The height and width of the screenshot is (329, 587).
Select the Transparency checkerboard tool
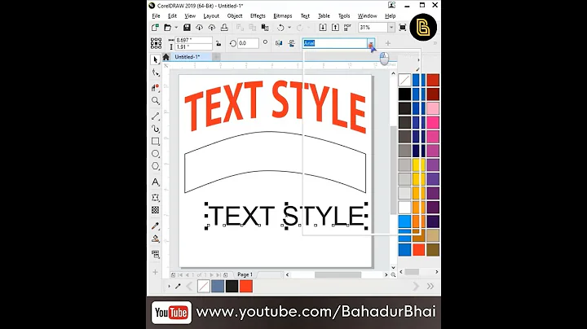coord(156,210)
